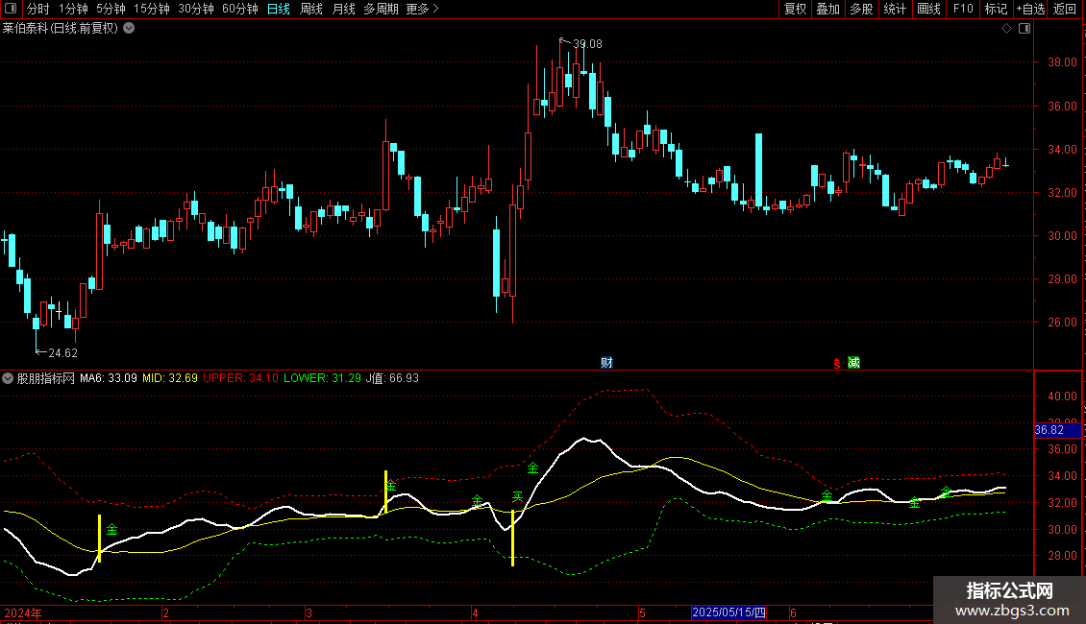Viewport: 1086px width, 624px height.
Task: Switch to the 分时 intraday view
Action: [x=38, y=9]
